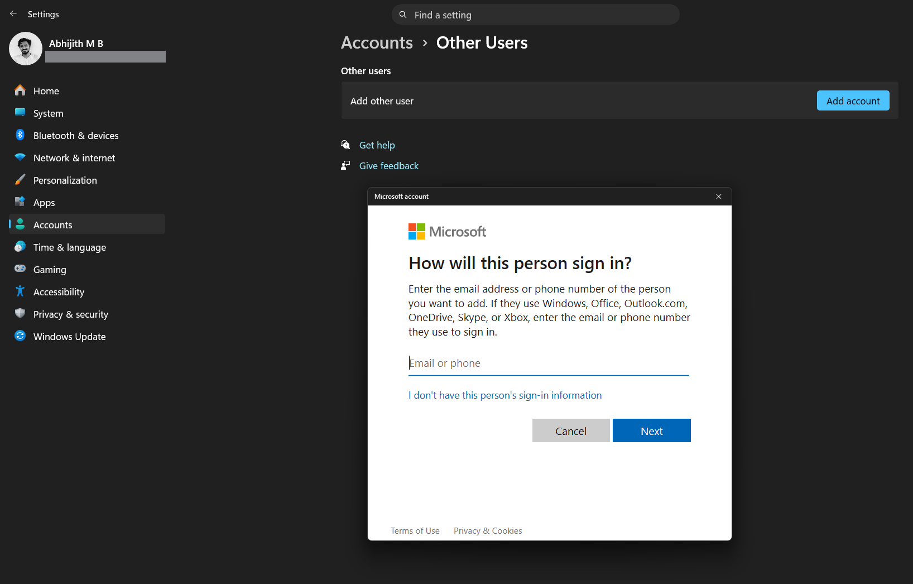Click the profile completion progress bar
Image resolution: width=913 pixels, height=584 pixels.
(105, 56)
